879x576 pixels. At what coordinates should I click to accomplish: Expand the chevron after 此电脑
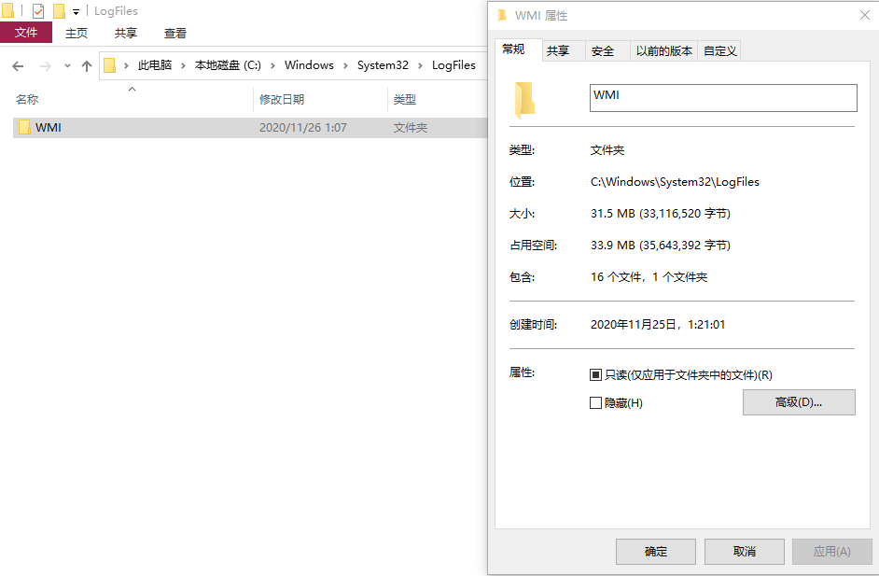point(183,65)
